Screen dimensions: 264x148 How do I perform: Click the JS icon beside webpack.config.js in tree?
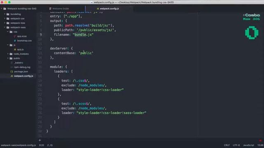pyautogui.click(x=12, y=76)
